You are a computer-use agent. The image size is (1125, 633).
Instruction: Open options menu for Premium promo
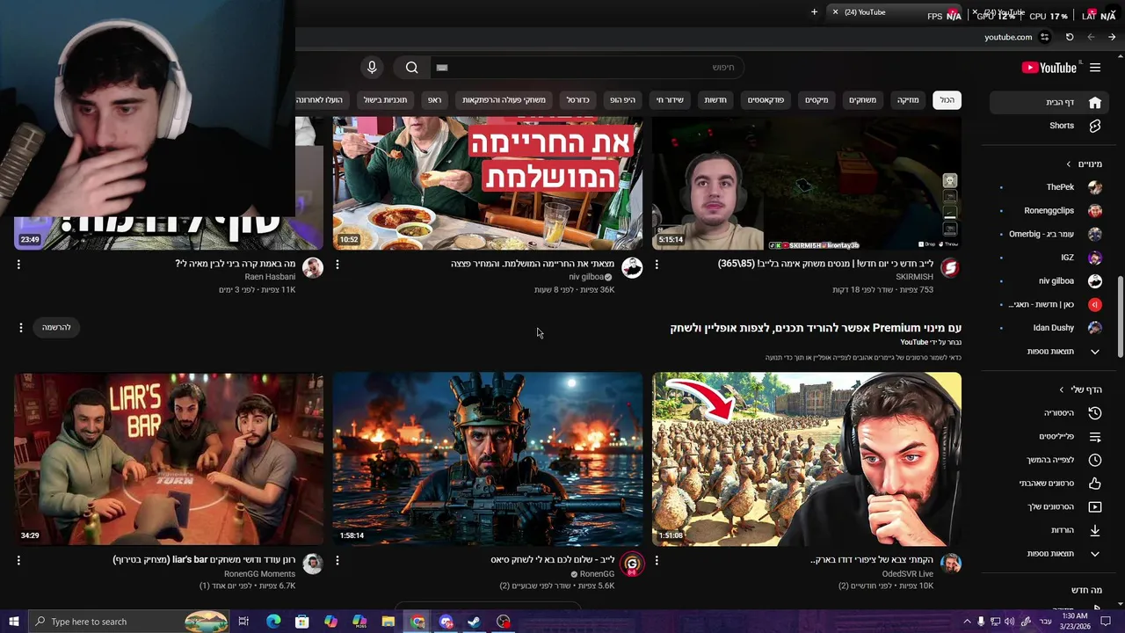[21, 327]
